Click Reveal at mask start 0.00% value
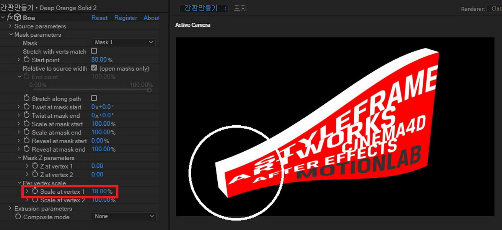This screenshot has width=502, height=230. click(x=100, y=141)
